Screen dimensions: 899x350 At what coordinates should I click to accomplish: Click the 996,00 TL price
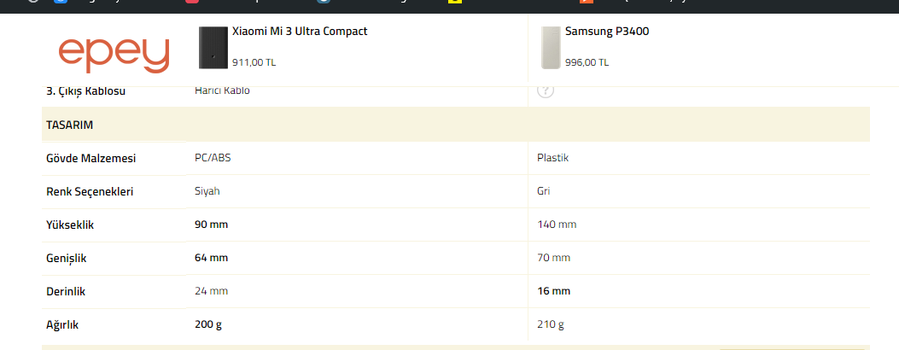click(587, 62)
